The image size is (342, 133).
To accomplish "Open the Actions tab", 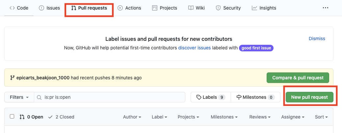I will point(129,8).
